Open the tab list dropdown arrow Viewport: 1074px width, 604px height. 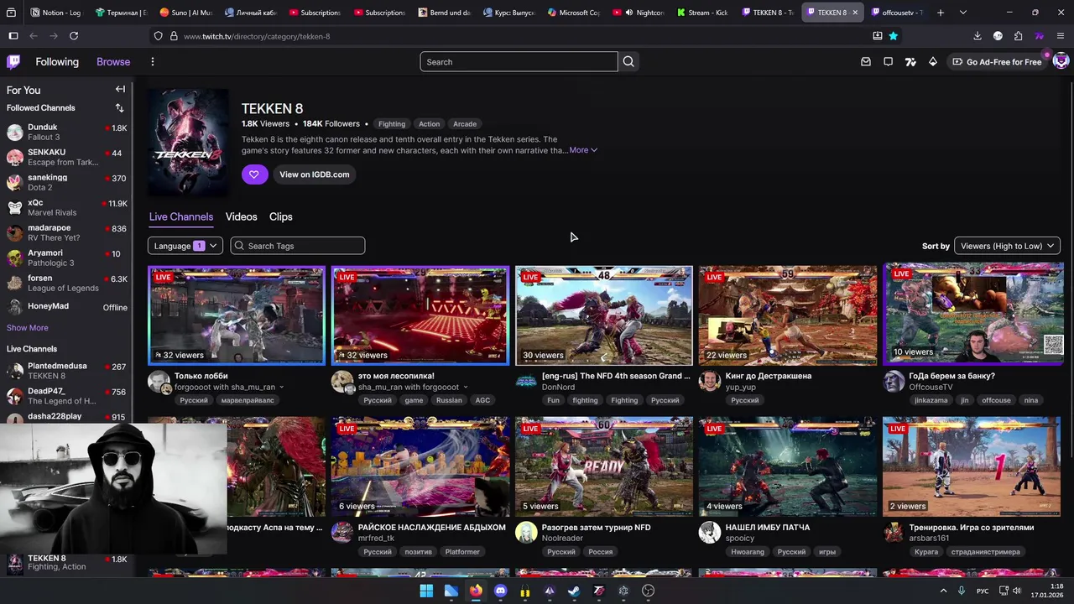click(962, 13)
